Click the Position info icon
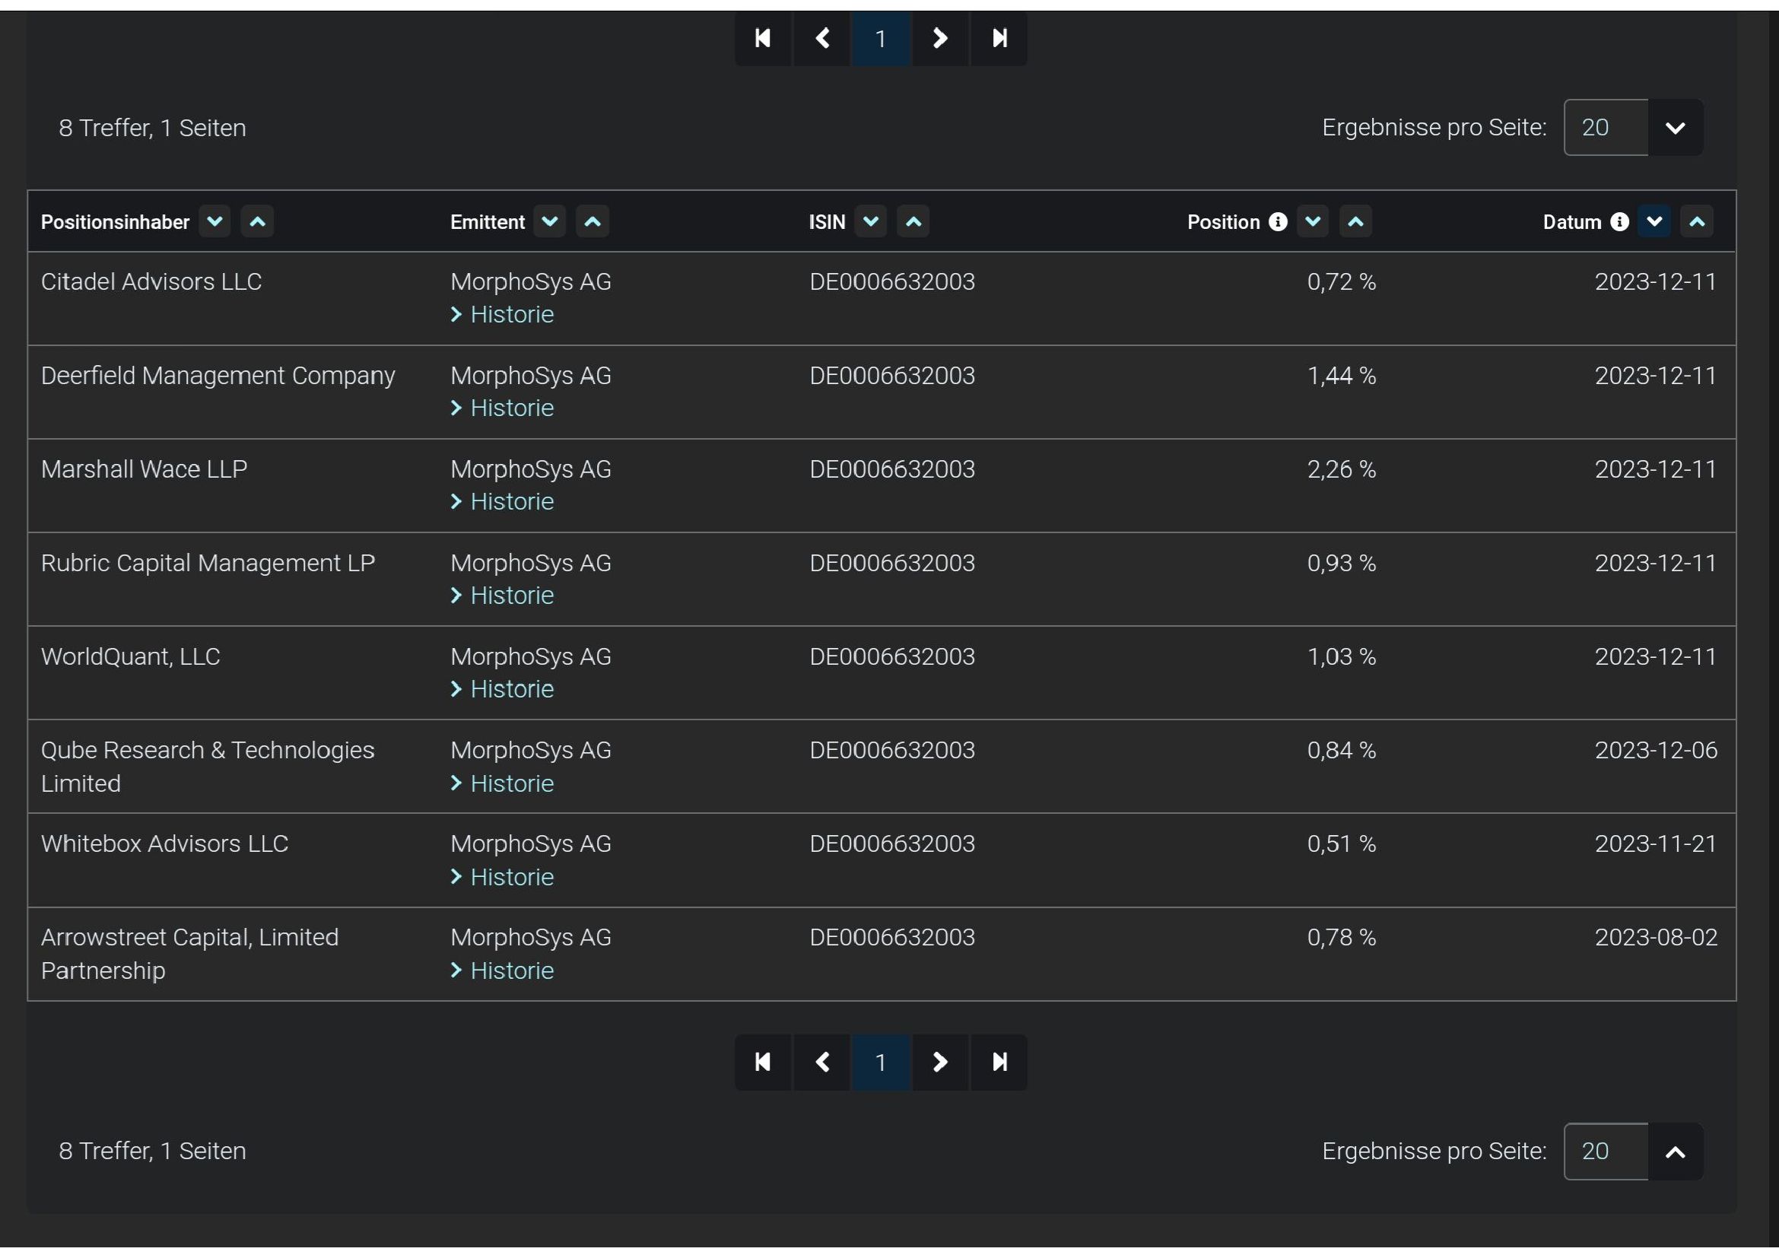 click(1278, 222)
